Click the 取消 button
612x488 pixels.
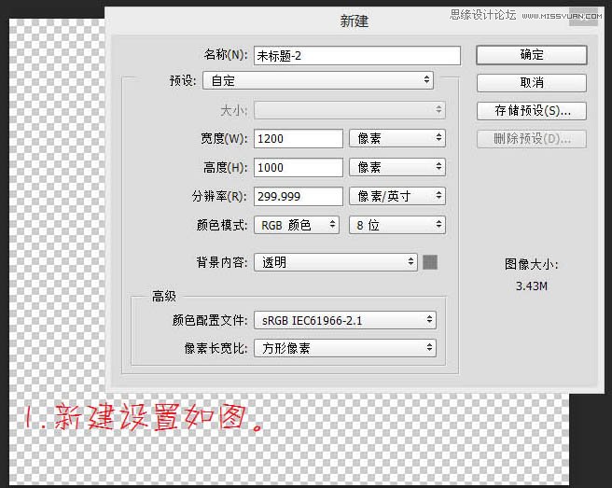pyautogui.click(x=532, y=83)
